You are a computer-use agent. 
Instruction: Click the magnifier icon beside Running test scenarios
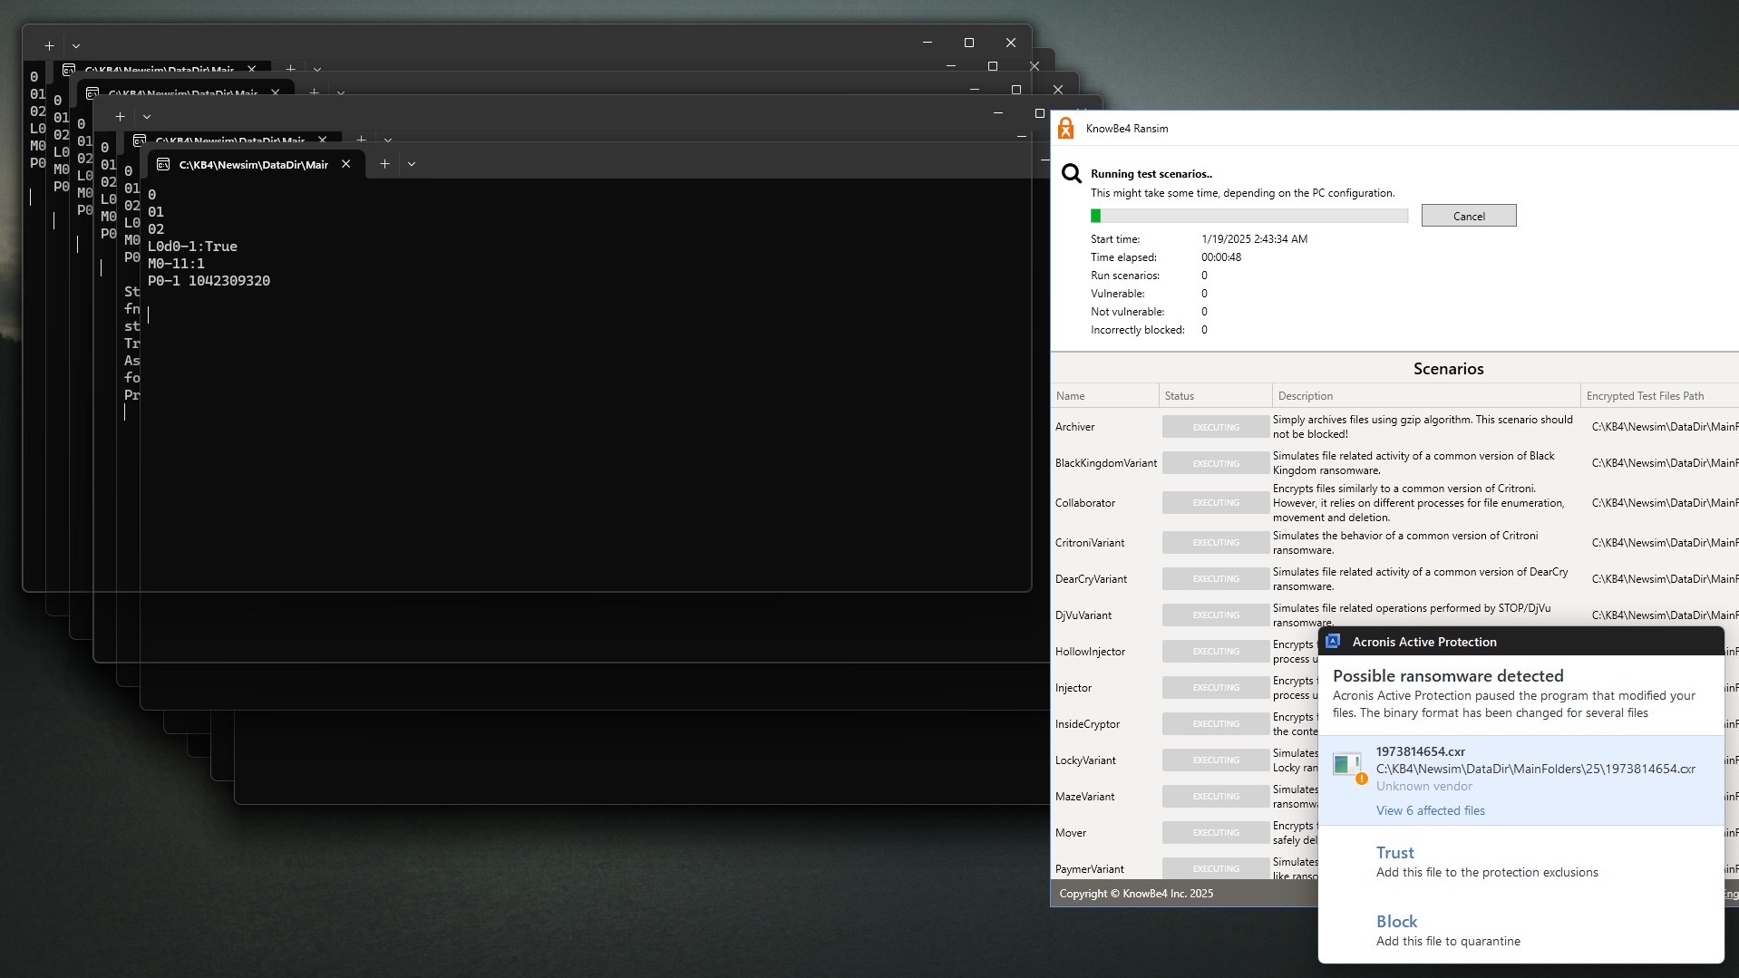pos(1072,173)
